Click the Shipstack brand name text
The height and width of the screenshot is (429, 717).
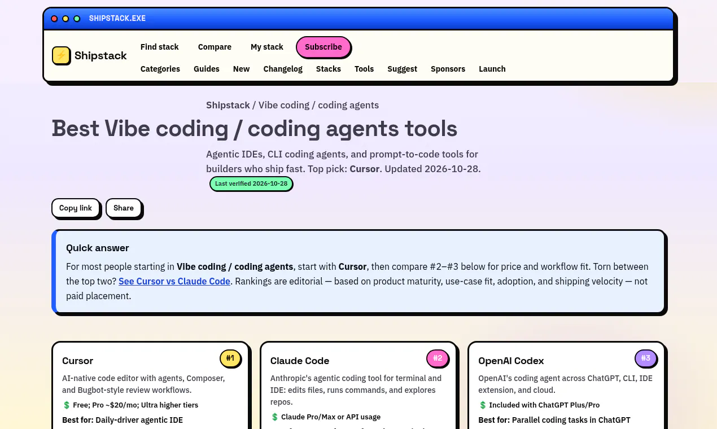click(x=100, y=55)
